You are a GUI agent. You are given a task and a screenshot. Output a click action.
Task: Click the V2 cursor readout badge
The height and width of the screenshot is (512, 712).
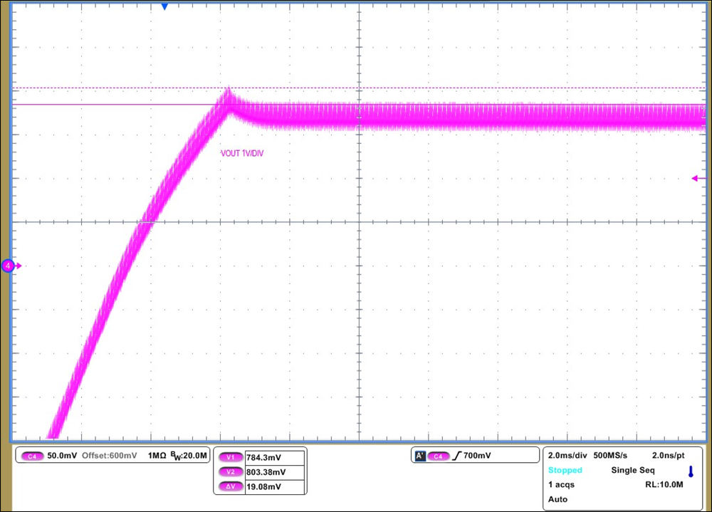(x=231, y=471)
